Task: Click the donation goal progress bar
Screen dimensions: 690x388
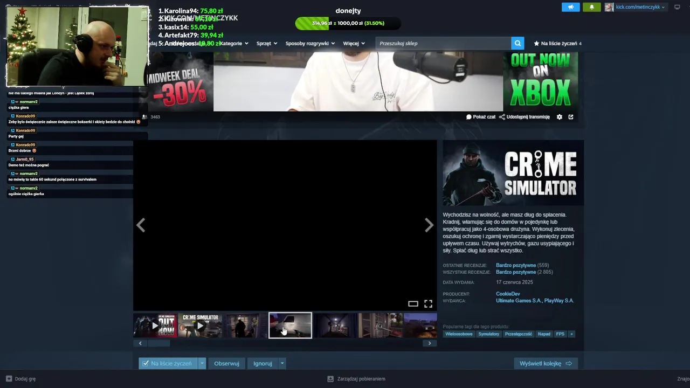Action: [348, 23]
